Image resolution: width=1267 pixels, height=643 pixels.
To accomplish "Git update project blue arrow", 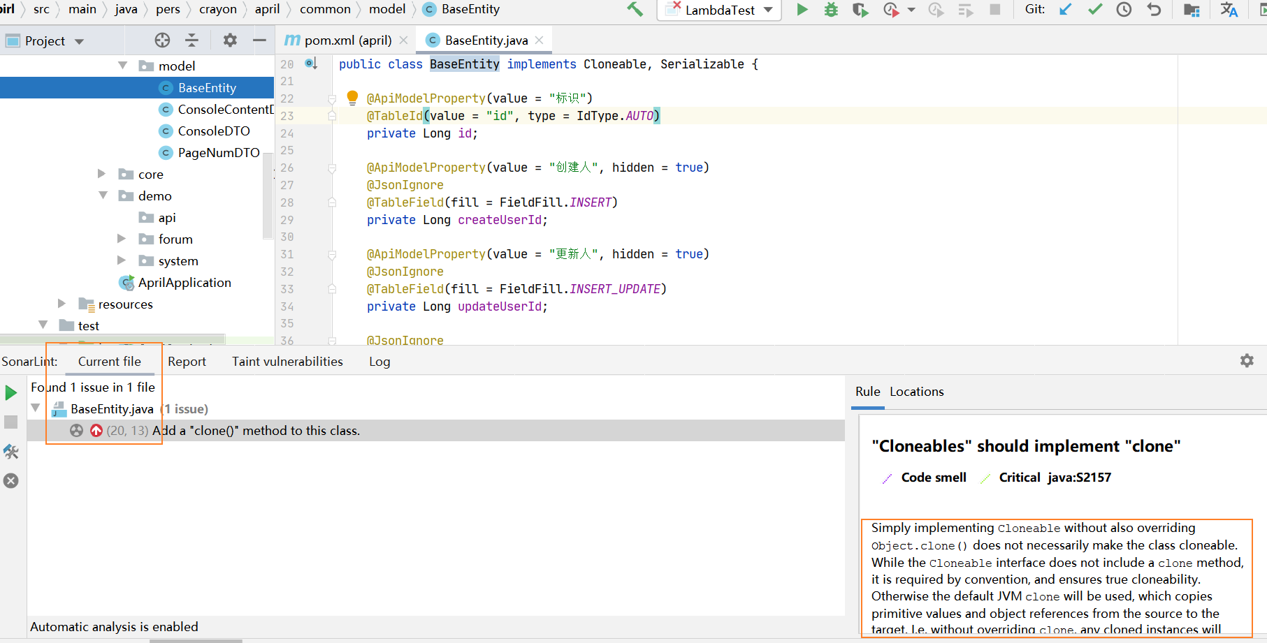I will pos(1066,10).
